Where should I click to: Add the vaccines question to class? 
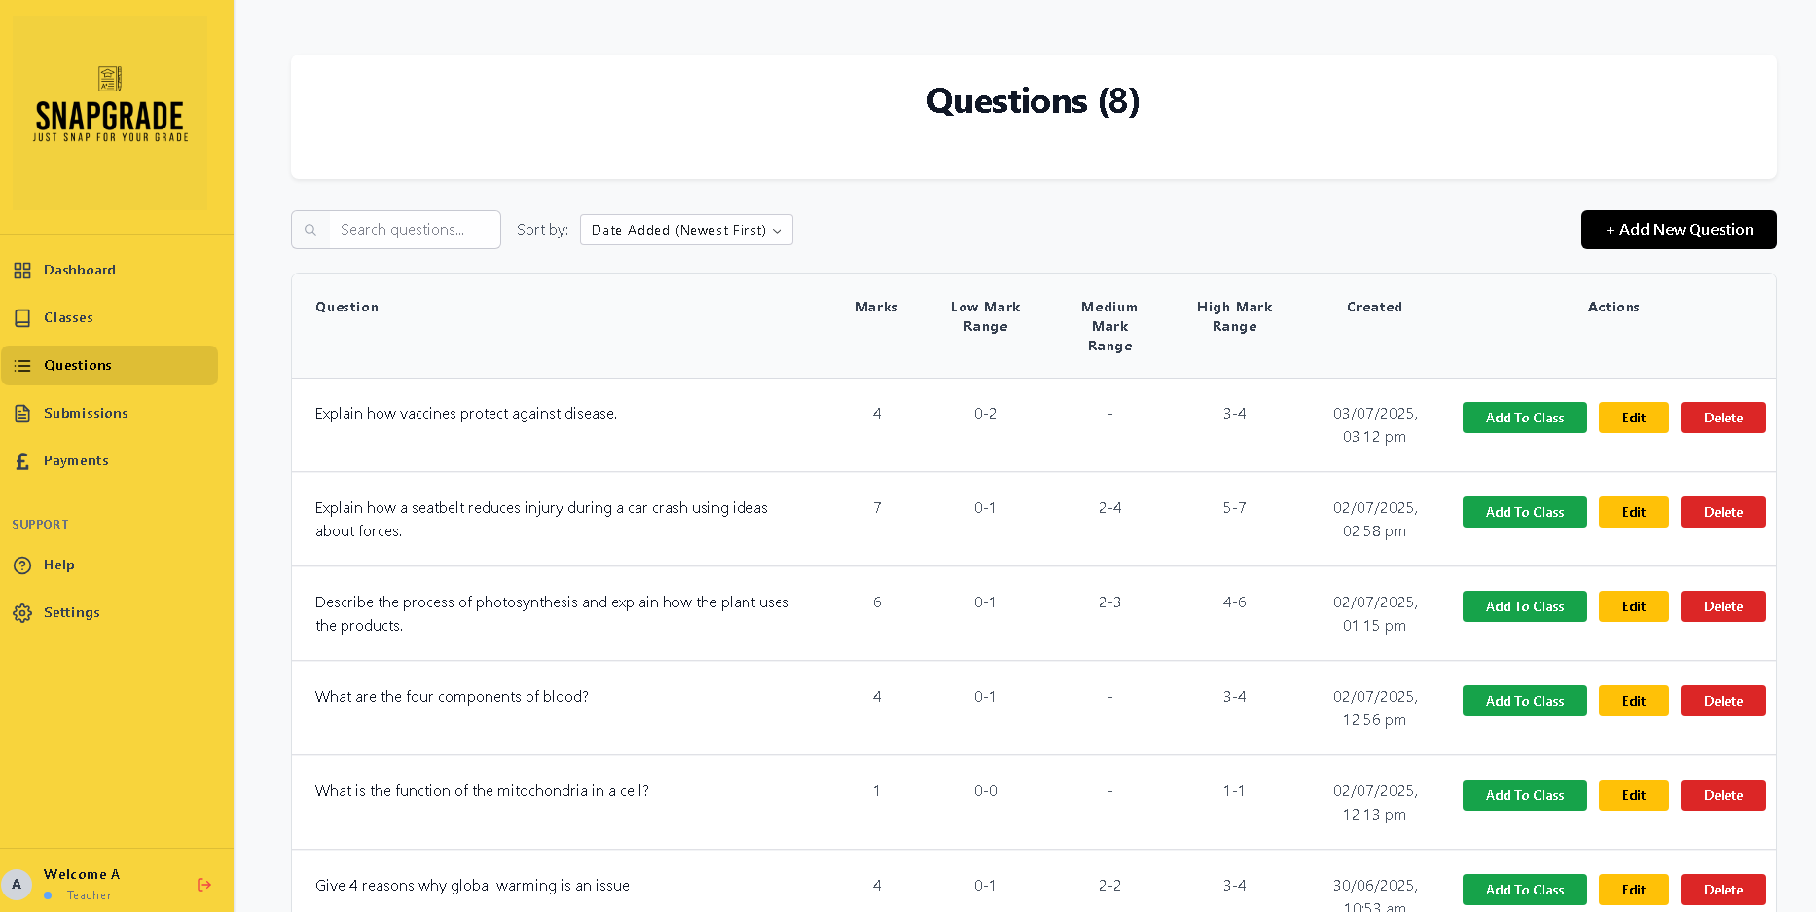[x=1524, y=418]
